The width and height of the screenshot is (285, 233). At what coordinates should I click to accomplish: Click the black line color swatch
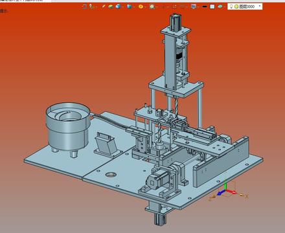click(205, 6)
